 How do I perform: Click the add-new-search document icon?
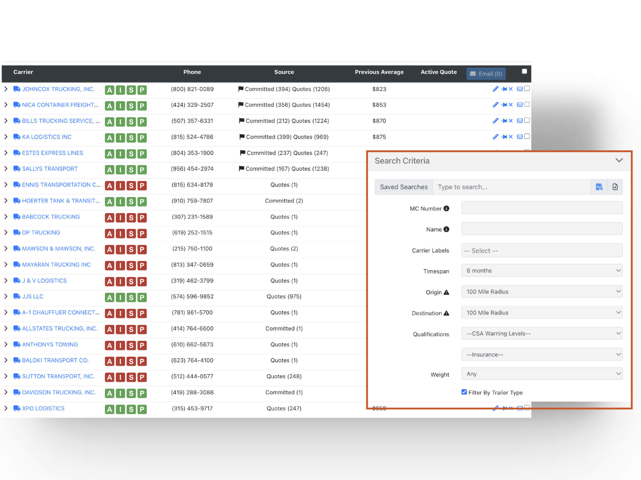[615, 187]
